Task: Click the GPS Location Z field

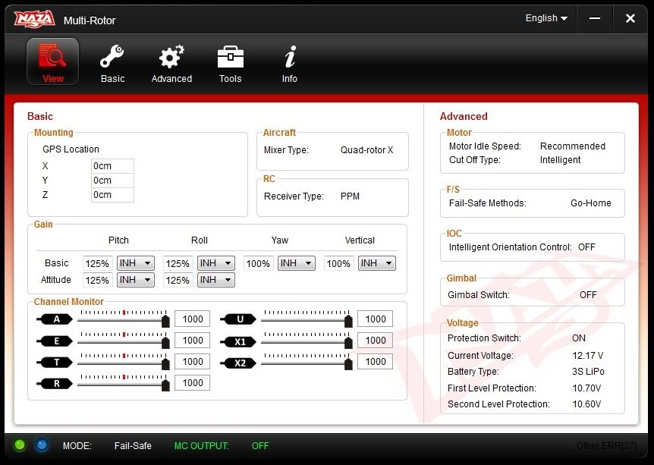Action: (x=112, y=195)
